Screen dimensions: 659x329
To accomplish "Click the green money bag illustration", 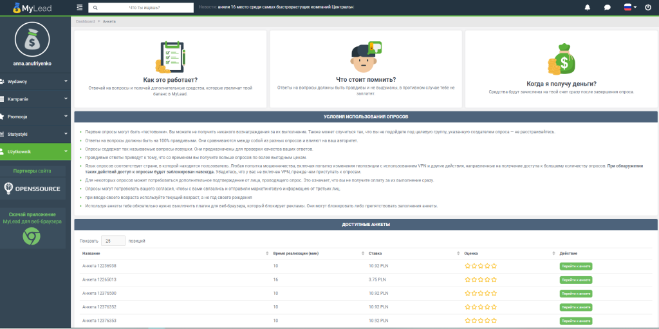I will (x=561, y=59).
